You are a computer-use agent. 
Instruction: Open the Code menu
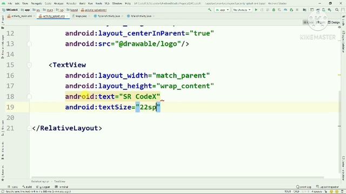(48, 4)
